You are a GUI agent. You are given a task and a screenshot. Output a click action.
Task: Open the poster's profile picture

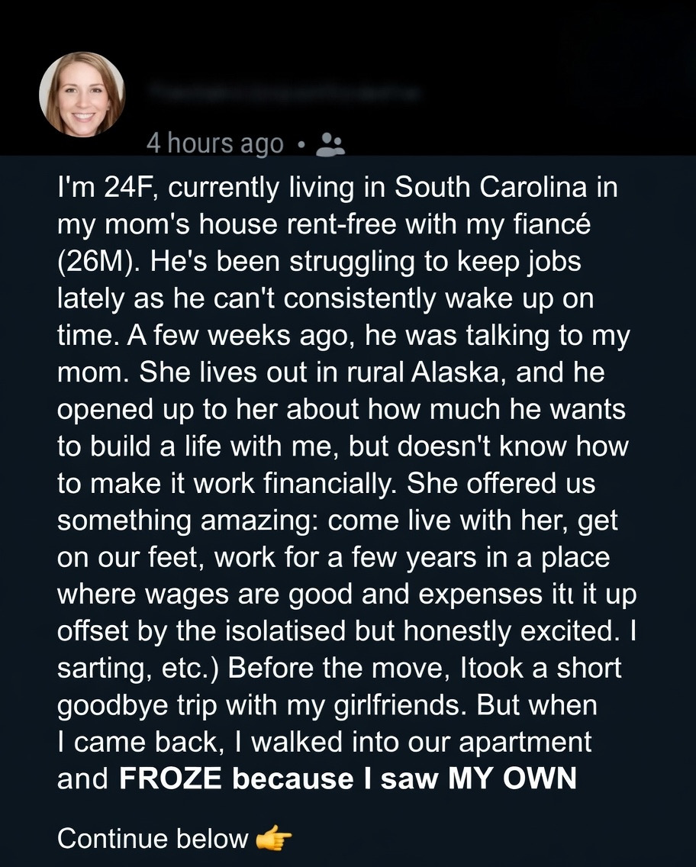coord(82,94)
